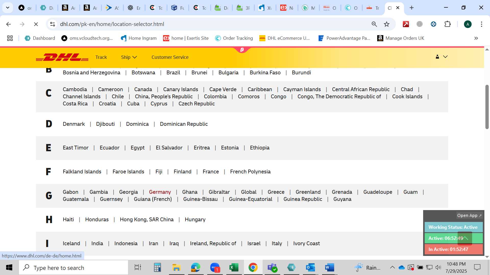This screenshot has height=275, width=490.
Task: Show hidden system tray icons
Action: click(392, 268)
